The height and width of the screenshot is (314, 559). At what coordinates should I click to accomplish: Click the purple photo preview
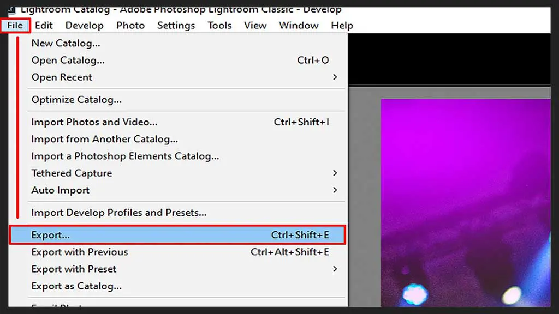466,203
